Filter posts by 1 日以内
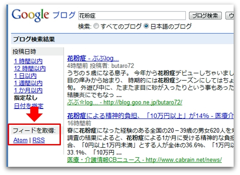This screenshot has width=240, height=175. pos(25,76)
